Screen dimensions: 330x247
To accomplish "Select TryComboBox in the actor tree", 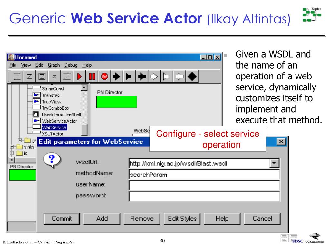I will click(x=55, y=108).
